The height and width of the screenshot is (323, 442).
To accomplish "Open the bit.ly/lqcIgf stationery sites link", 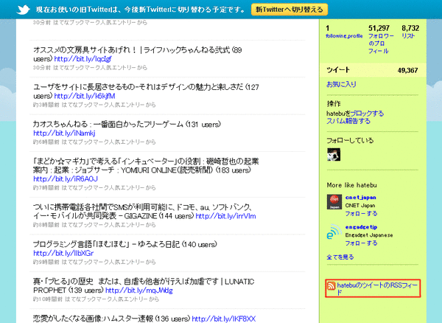I will tap(83, 59).
